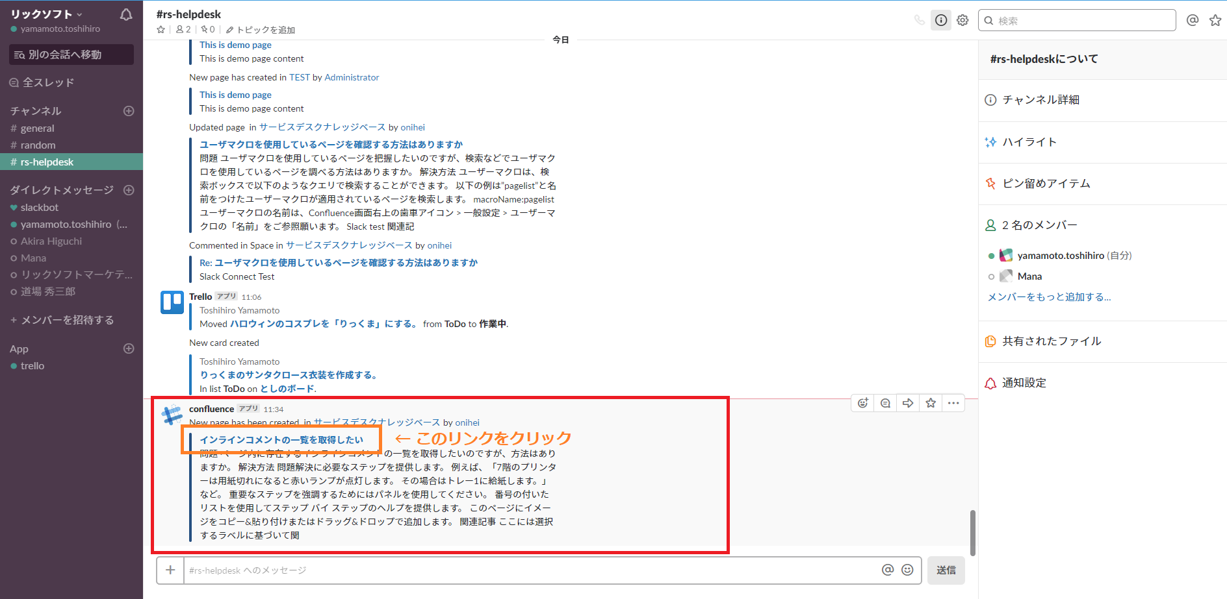This screenshot has width=1227, height=599.
Task: Open notification bell preferences
Action: 126,14
